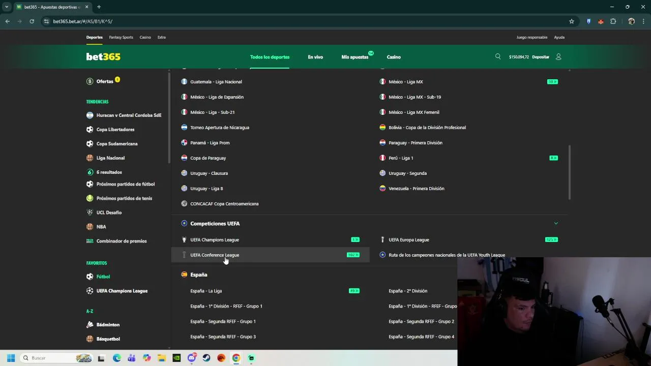The height and width of the screenshot is (366, 651).
Task: Open Venezuela - Primera División
Action: tap(417, 189)
